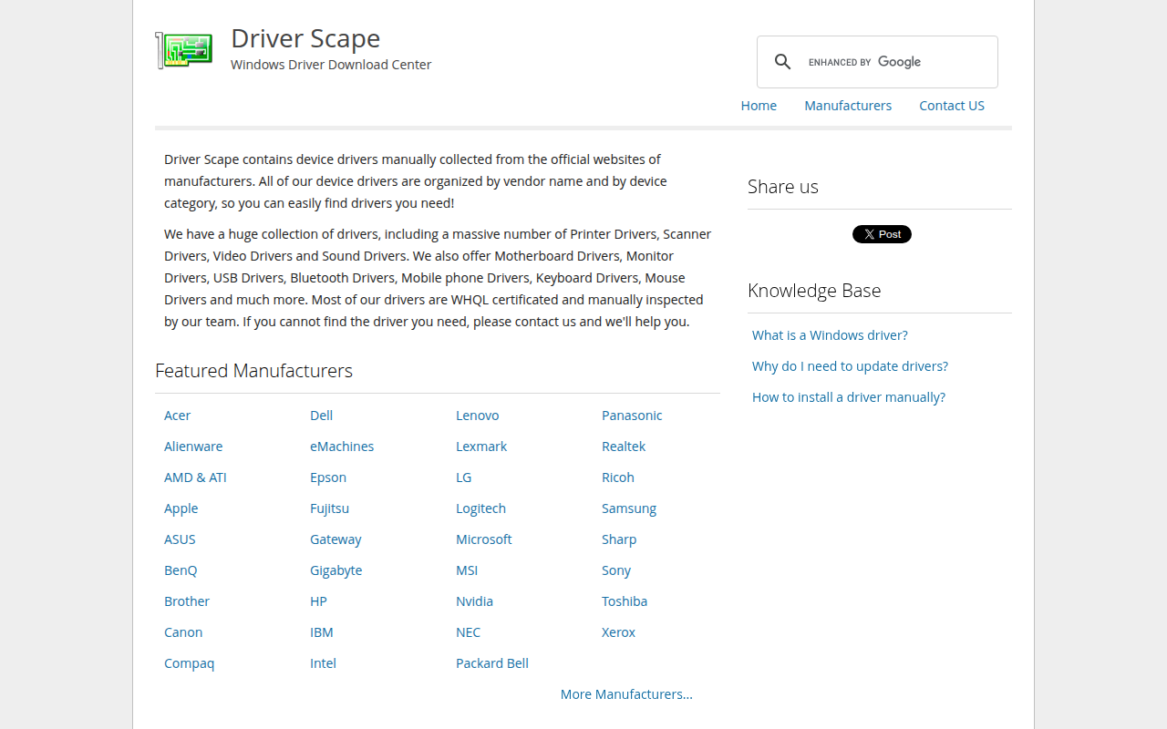Open the Apple drivers link
The width and height of the screenshot is (1167, 729).
181,508
